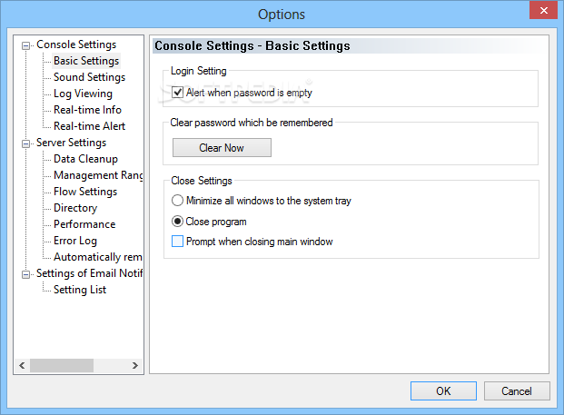
Task: Open the Real-time Alert settings
Action: click(89, 126)
